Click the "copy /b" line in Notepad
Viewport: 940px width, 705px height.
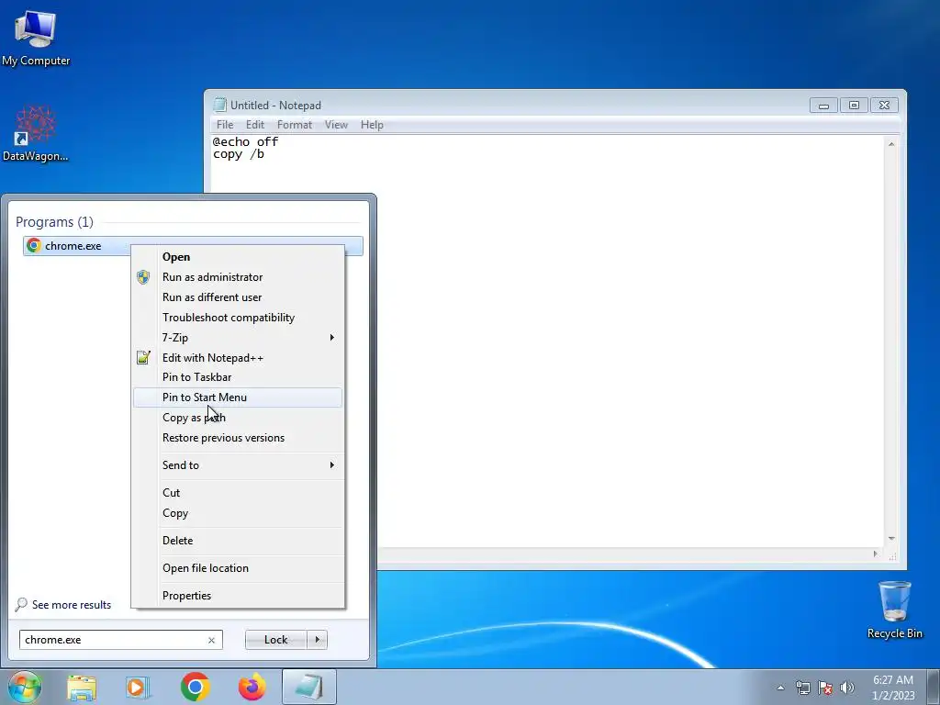[x=238, y=154]
